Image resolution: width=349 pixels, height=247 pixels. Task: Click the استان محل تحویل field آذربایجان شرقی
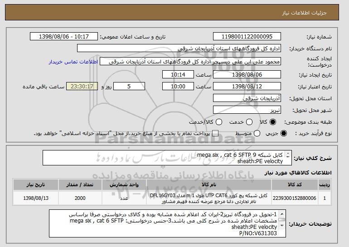[247, 98]
